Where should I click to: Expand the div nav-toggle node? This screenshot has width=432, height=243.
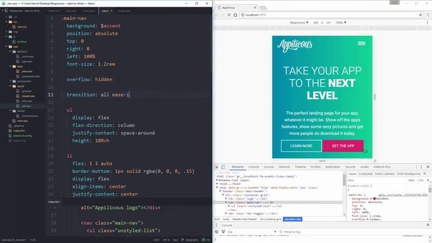[226, 213]
